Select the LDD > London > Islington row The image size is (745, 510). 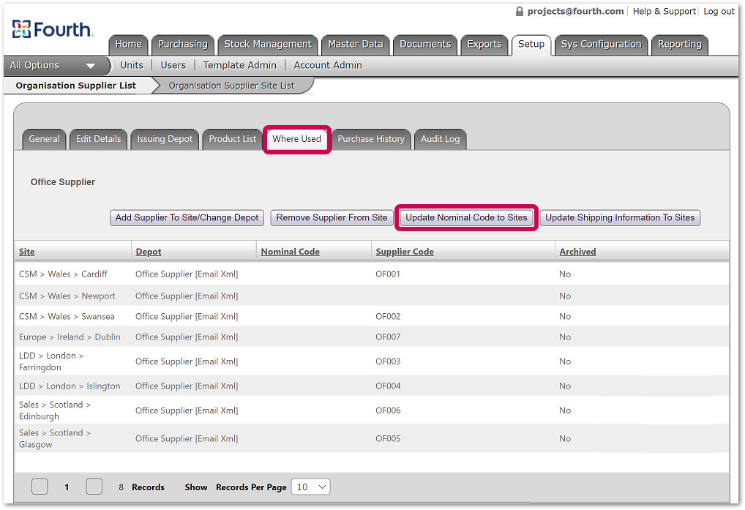pos(372,386)
